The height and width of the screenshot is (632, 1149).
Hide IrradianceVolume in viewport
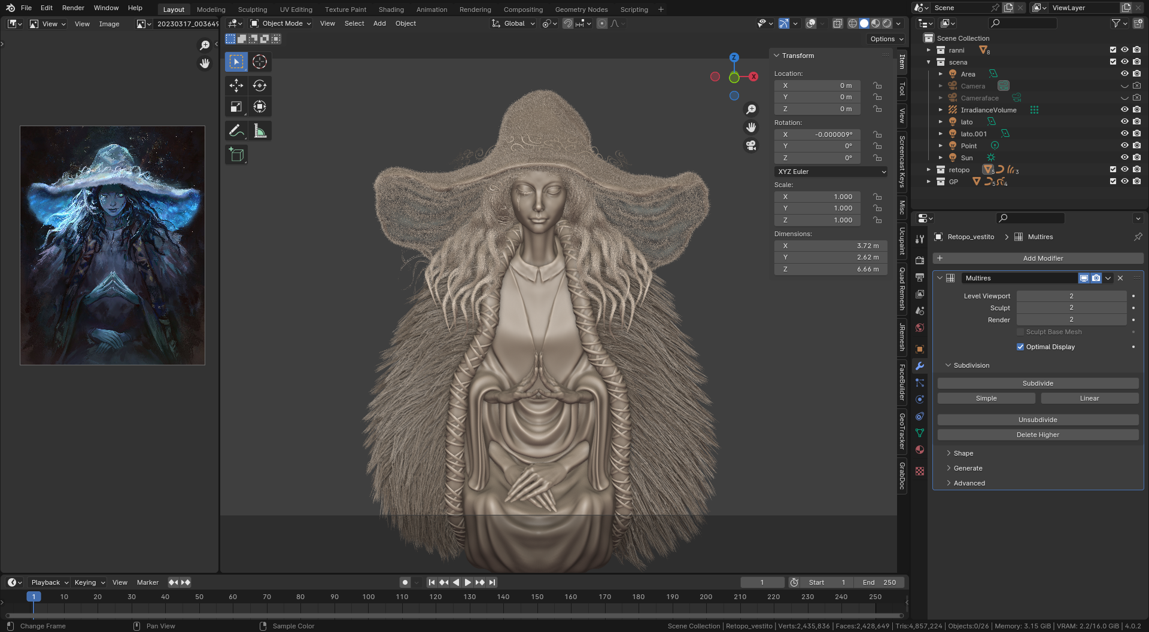[1124, 110]
